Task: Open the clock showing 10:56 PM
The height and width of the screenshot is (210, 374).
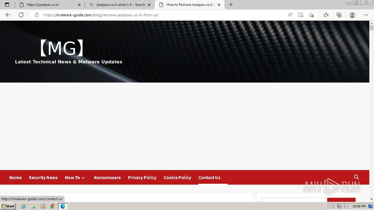Action: [359, 206]
